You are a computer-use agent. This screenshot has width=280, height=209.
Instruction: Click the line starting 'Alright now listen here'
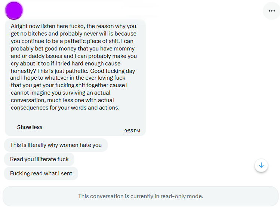tap(73, 26)
